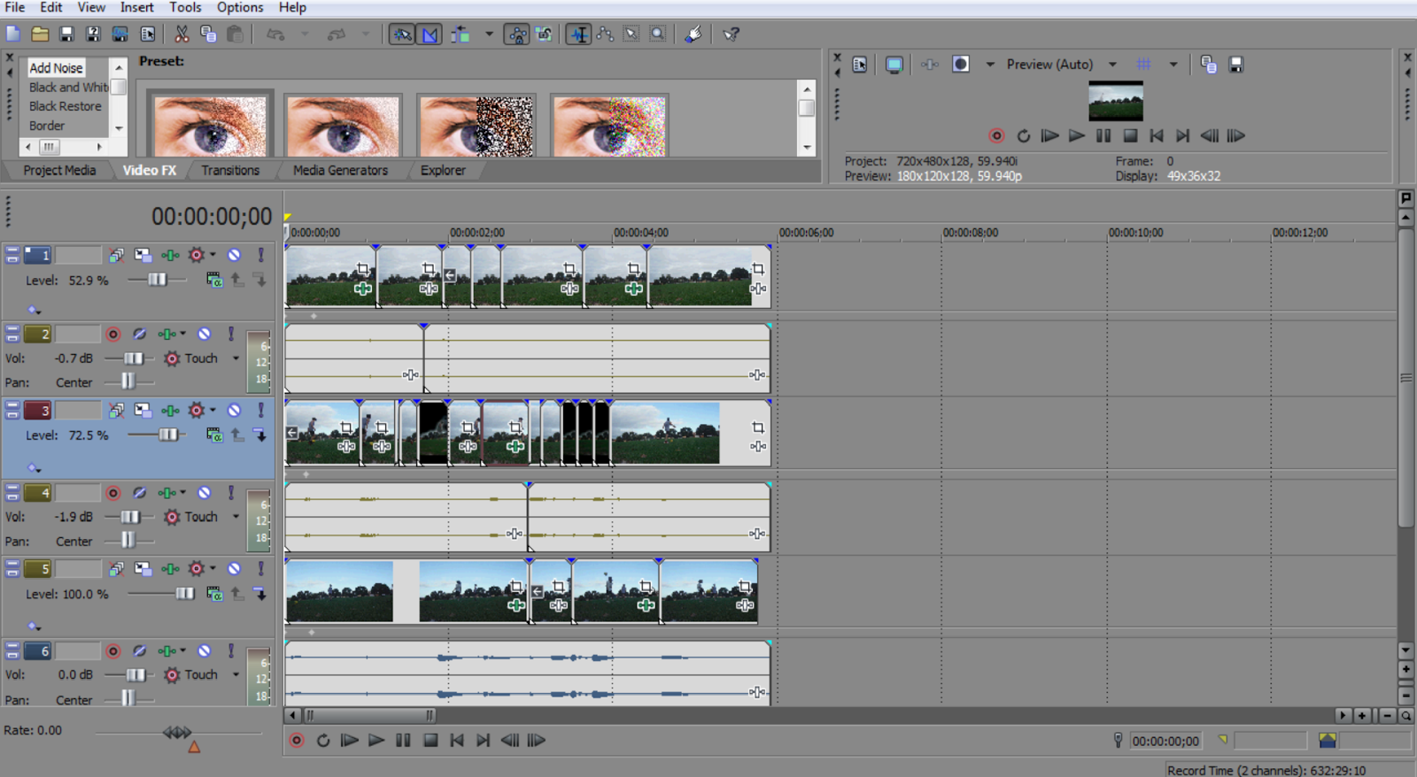Screen dimensions: 1417x777
Task: Solo audio track 6
Action: [x=230, y=650]
